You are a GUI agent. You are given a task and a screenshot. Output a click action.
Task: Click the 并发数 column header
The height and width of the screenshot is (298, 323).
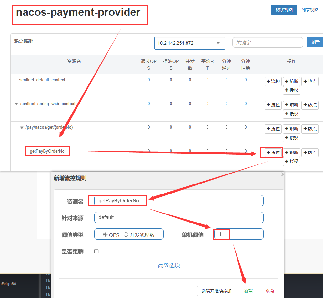click(x=190, y=65)
